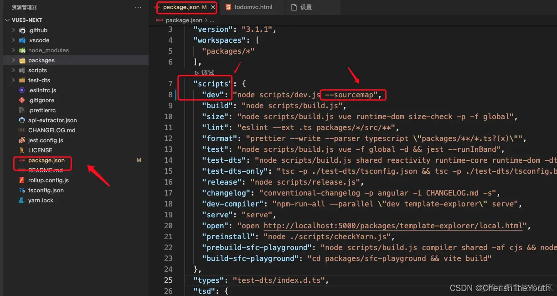This screenshot has height=296, width=557.
Task: Click the jest.config.js Jest icon
Action: [22, 140]
